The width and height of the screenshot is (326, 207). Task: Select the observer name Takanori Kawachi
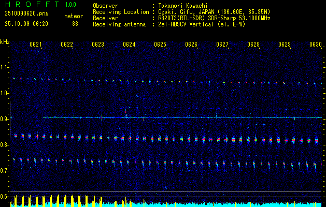183,6
